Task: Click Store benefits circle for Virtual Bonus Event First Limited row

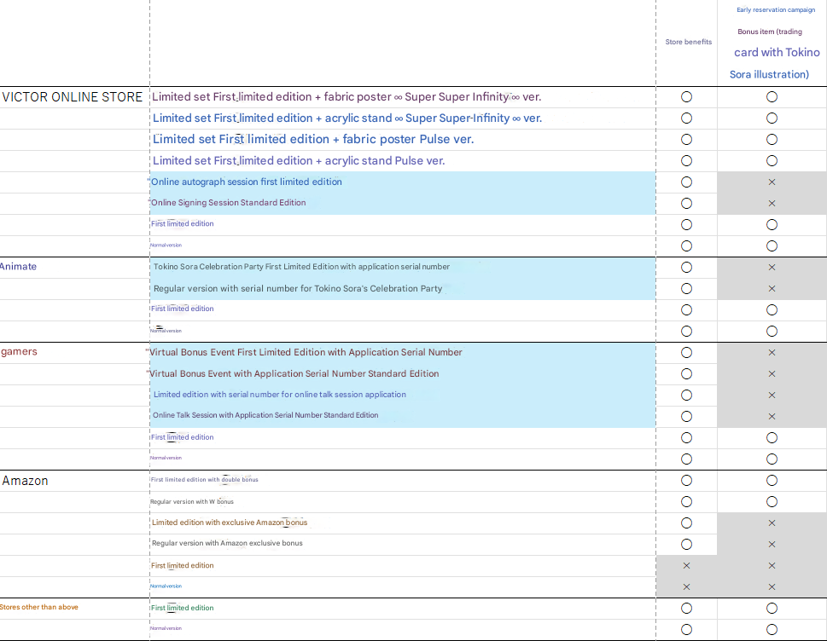Action: click(x=686, y=352)
